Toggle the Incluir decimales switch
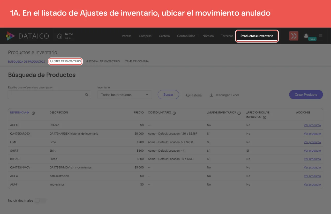Viewport: 331px width, 214px height. [40, 201]
